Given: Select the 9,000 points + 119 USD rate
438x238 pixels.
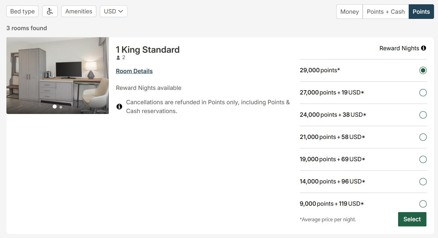Looking at the screenshot, I should click(x=423, y=204).
